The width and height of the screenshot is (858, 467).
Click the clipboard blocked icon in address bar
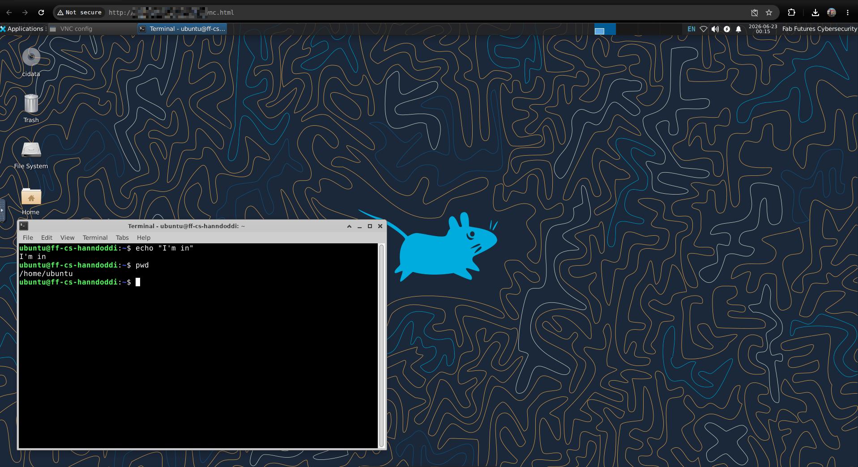click(x=755, y=13)
